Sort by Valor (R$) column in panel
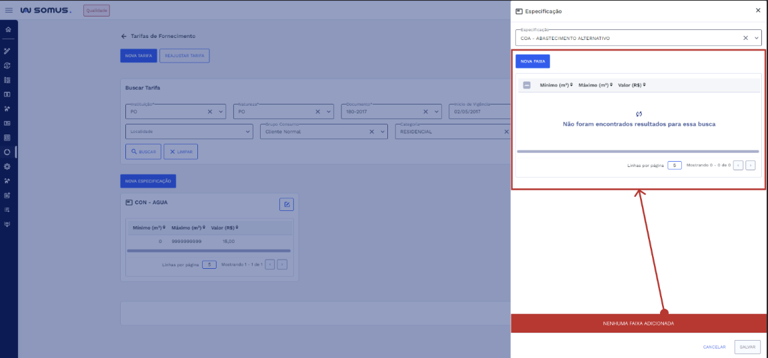 click(x=631, y=85)
